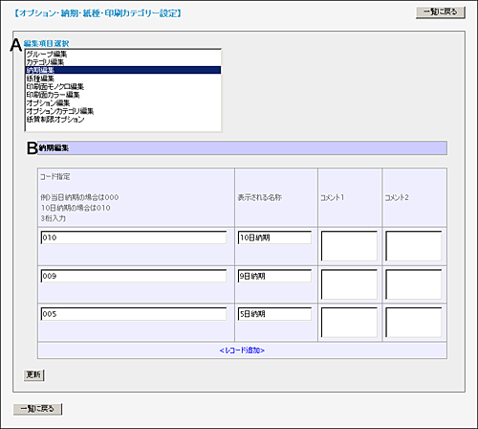Focus the code field containing 005
The width and height of the screenshot is (478, 429).
(134, 314)
